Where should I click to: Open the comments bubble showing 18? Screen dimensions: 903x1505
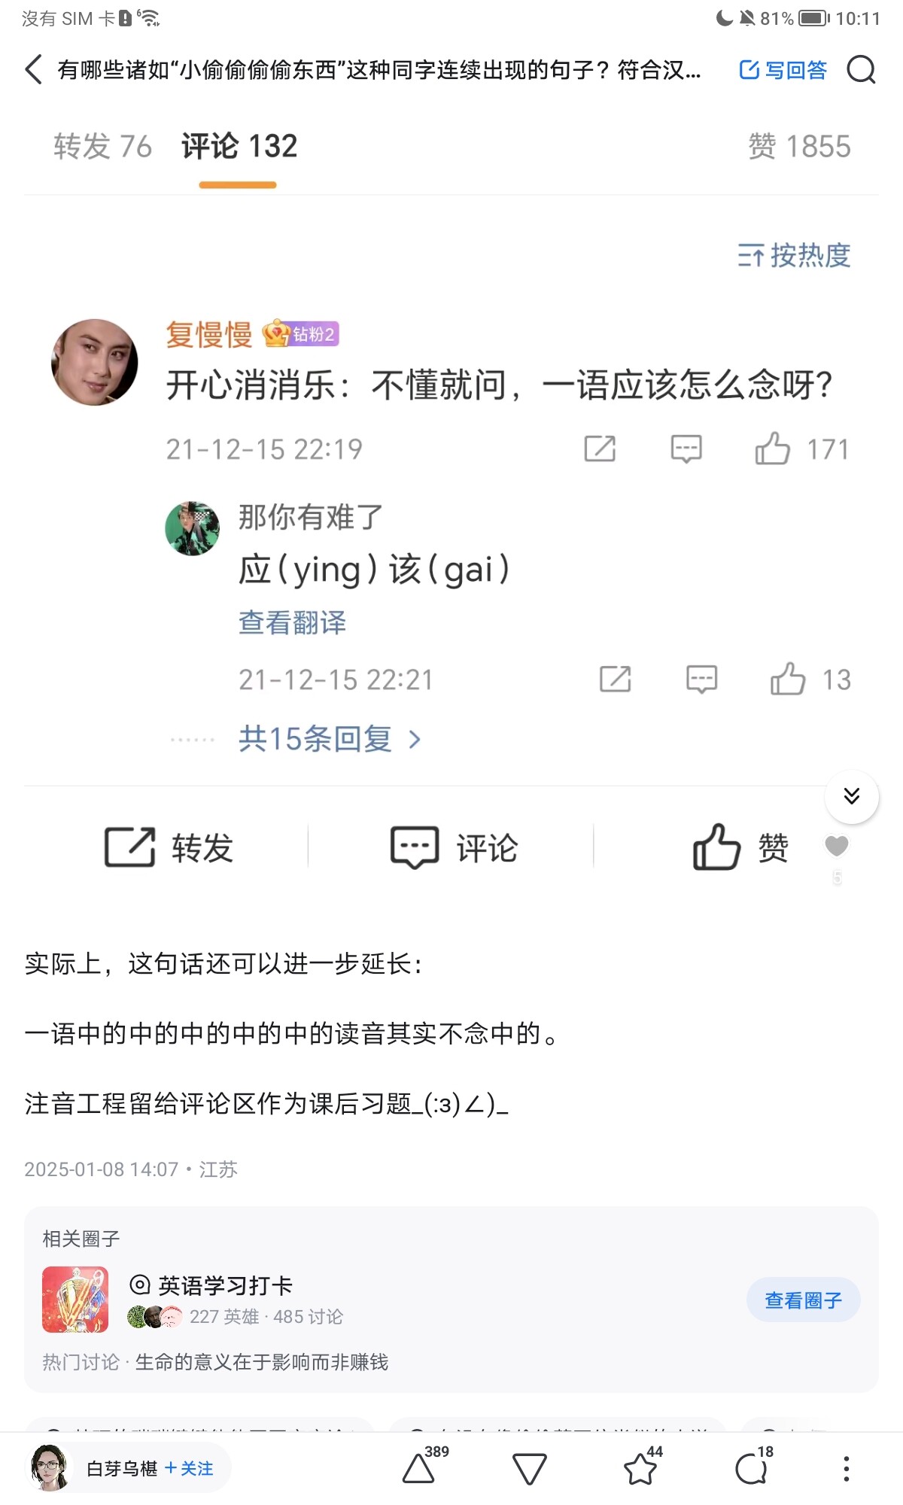pos(751,1468)
